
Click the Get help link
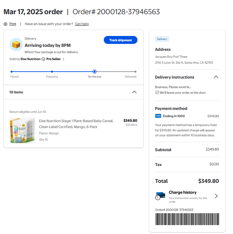[x=82, y=24]
